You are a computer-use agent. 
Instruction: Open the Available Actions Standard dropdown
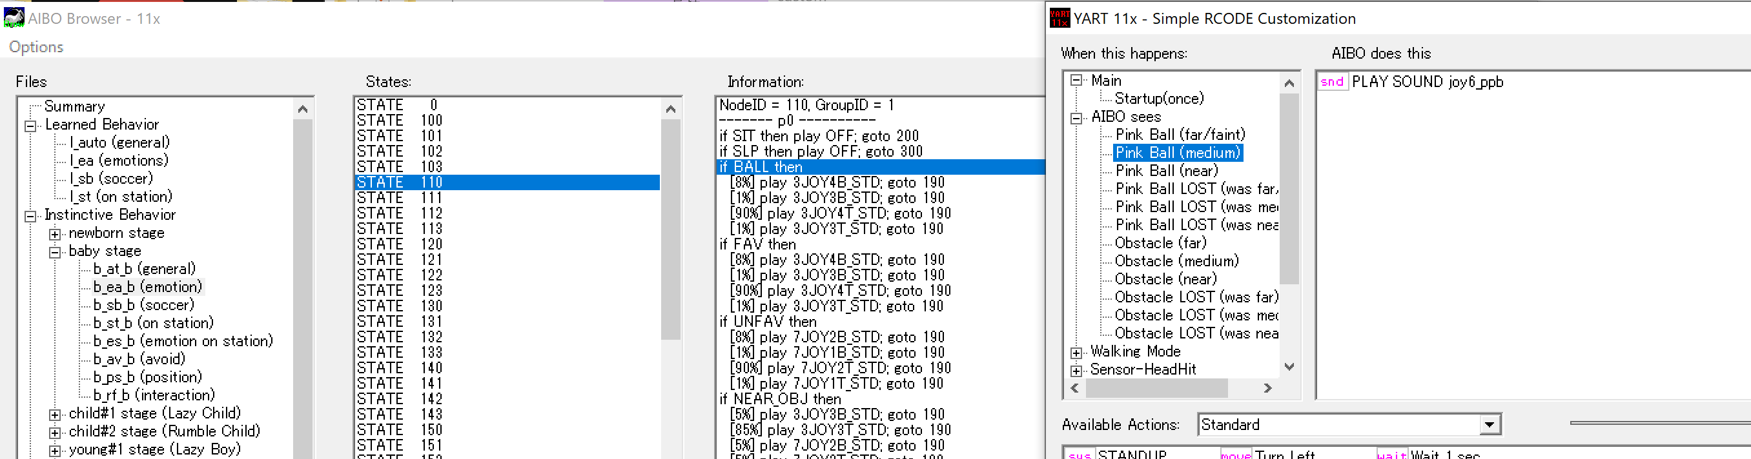click(x=1490, y=425)
